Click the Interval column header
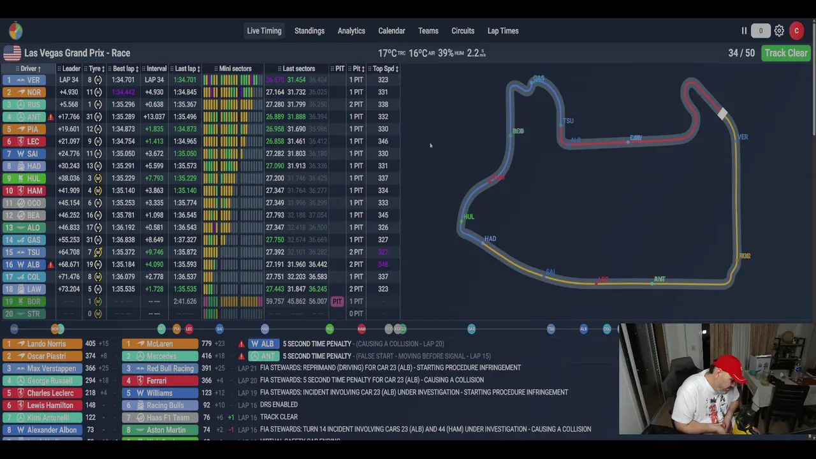The width and height of the screenshot is (816, 459). coord(154,69)
